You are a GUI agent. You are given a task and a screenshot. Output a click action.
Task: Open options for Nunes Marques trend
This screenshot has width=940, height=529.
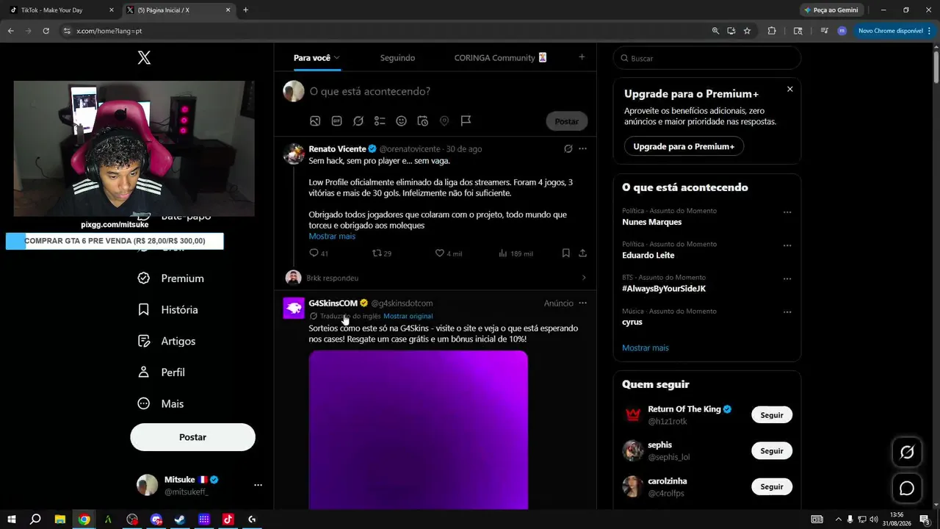(787, 212)
